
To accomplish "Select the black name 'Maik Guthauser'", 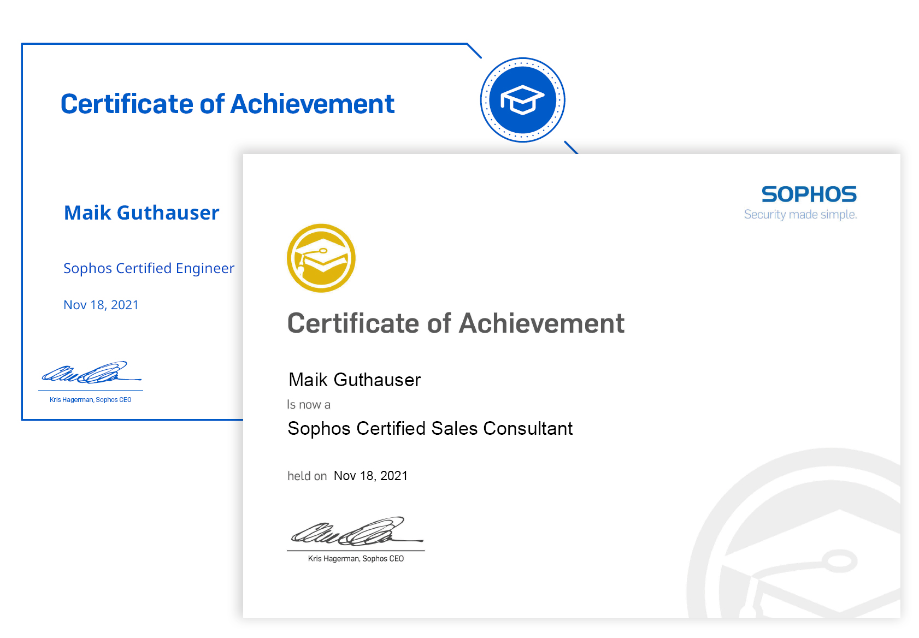I will point(355,380).
